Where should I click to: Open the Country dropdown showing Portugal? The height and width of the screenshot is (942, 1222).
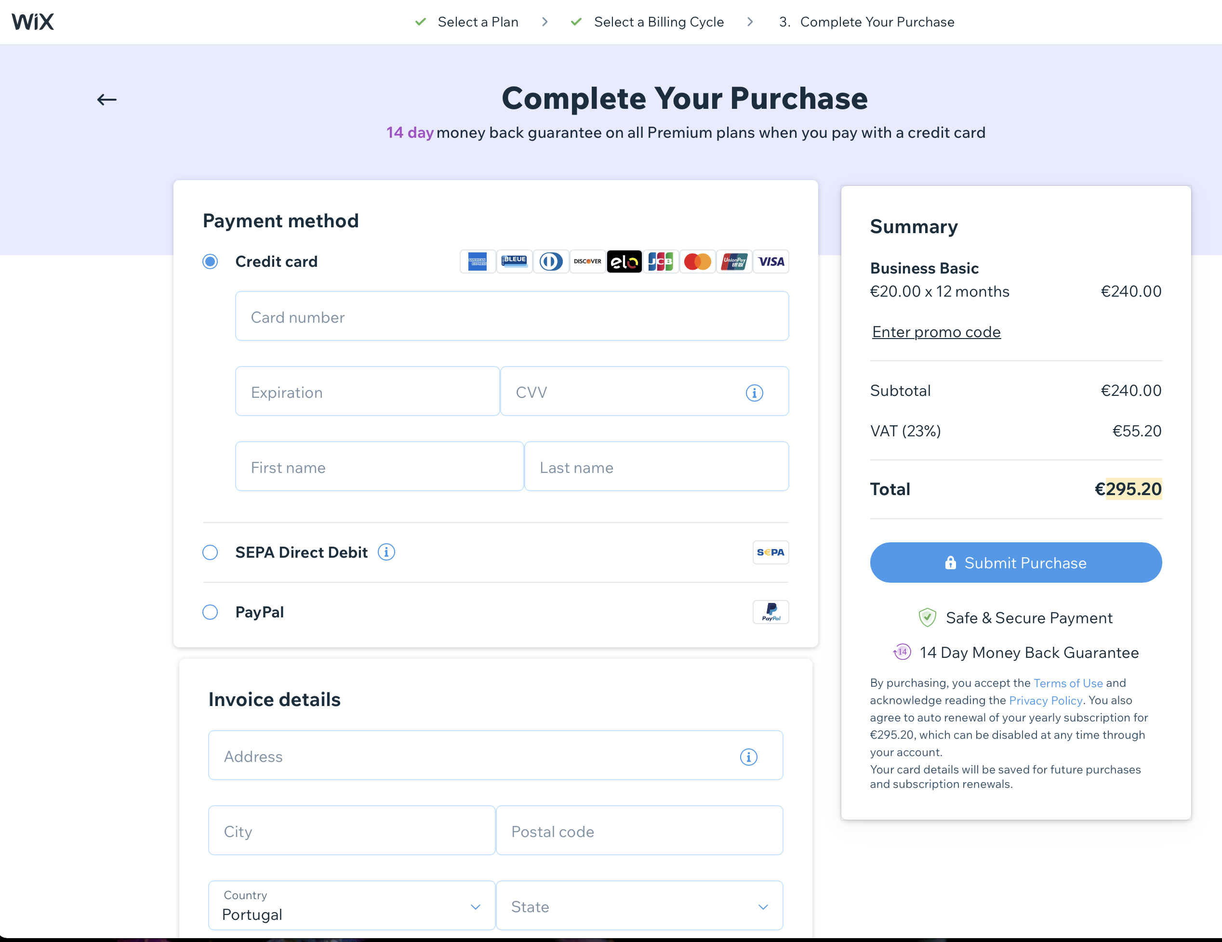[351, 906]
